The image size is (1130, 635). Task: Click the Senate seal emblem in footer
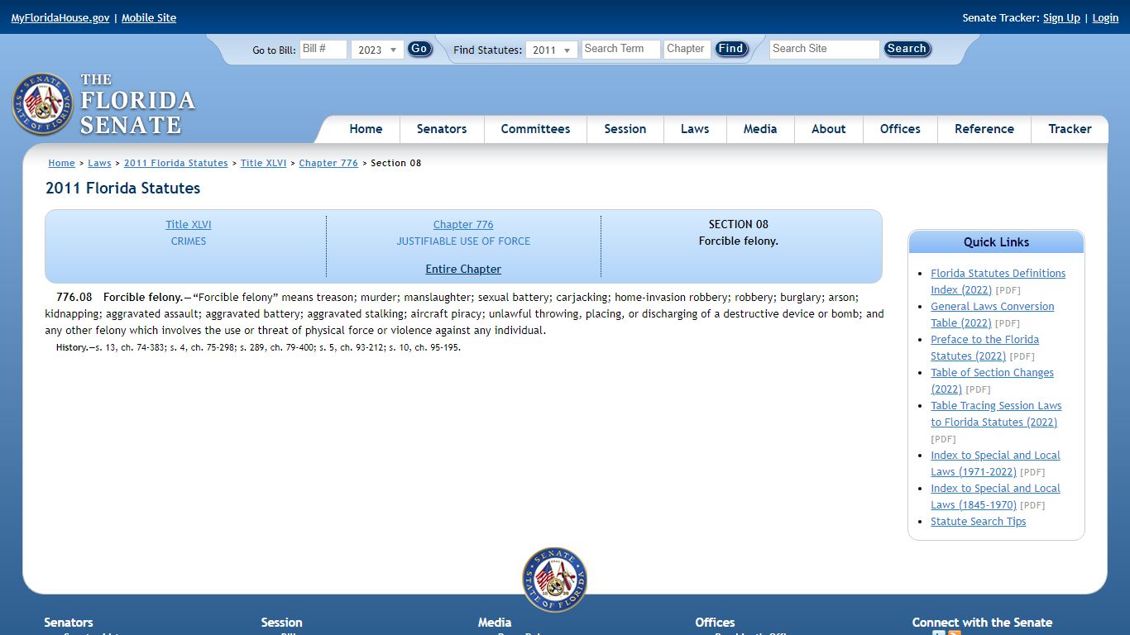pos(555,580)
